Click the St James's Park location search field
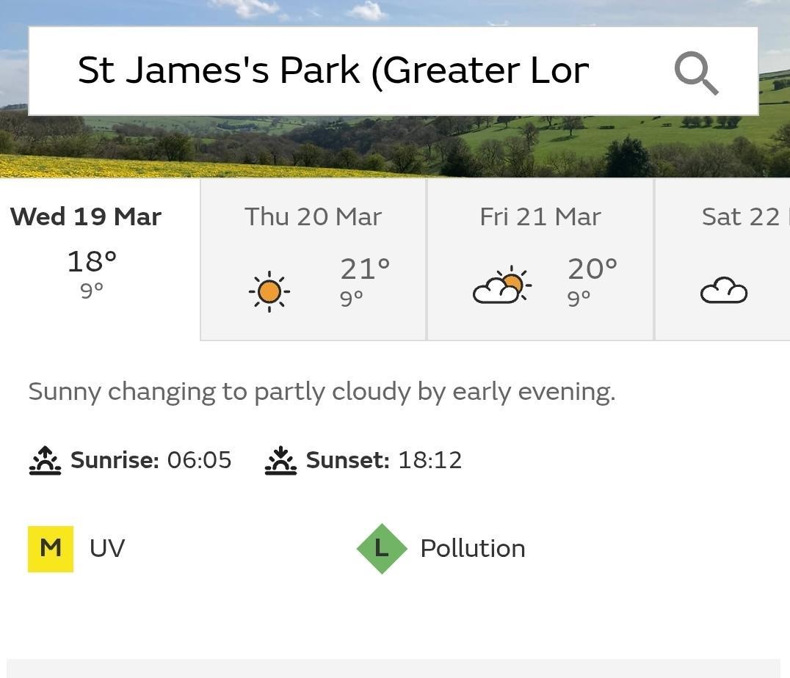The width and height of the screenshot is (790, 678). pos(393,71)
